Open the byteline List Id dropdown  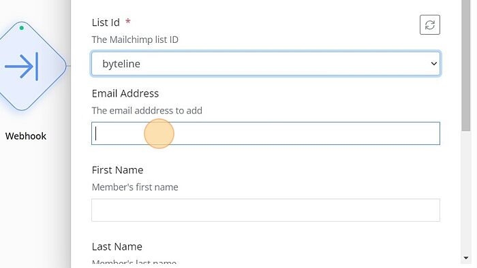(x=266, y=63)
